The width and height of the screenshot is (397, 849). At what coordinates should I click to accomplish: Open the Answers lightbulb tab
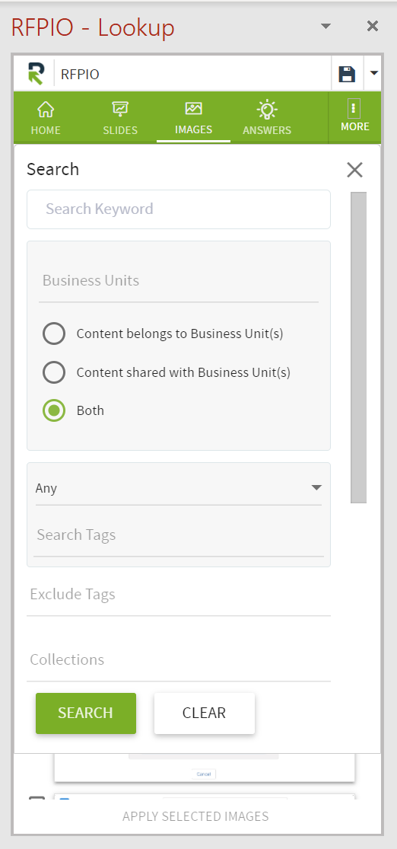click(x=267, y=117)
